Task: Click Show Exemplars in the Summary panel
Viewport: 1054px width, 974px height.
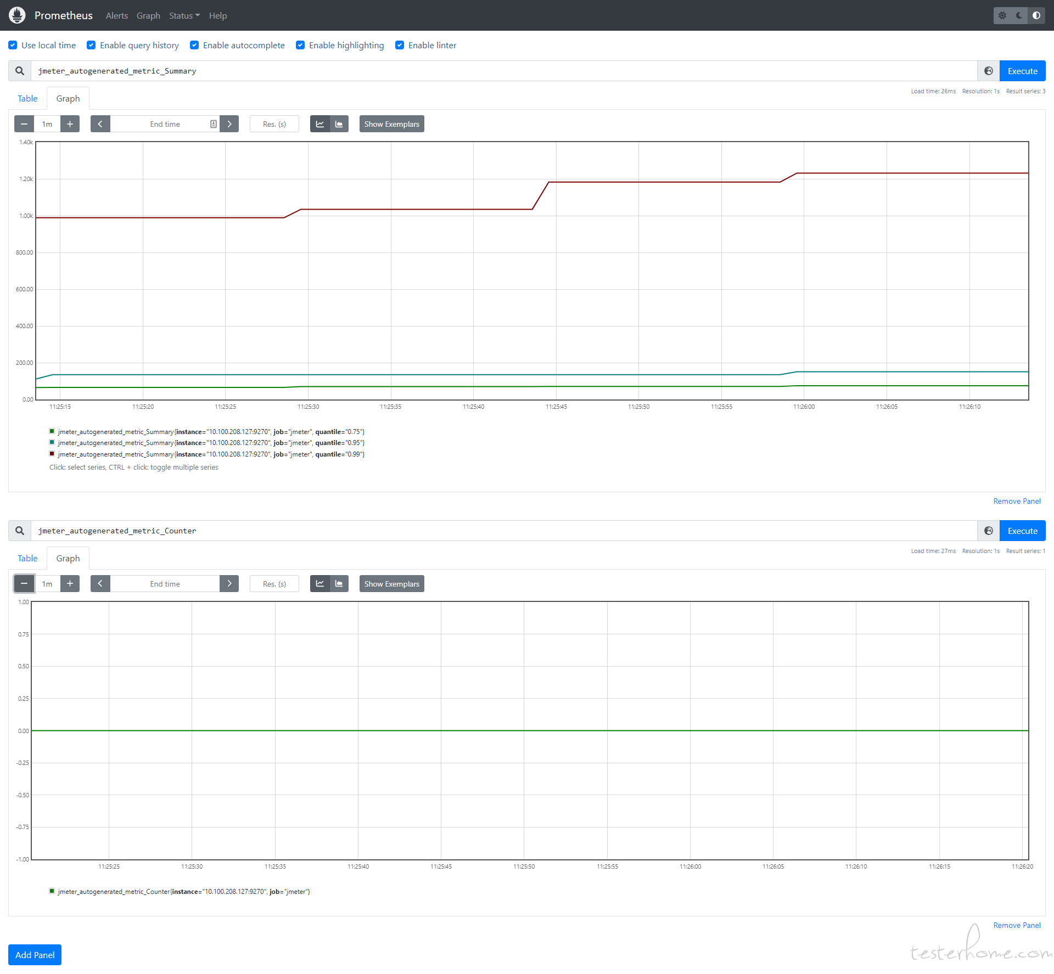Action: (392, 124)
